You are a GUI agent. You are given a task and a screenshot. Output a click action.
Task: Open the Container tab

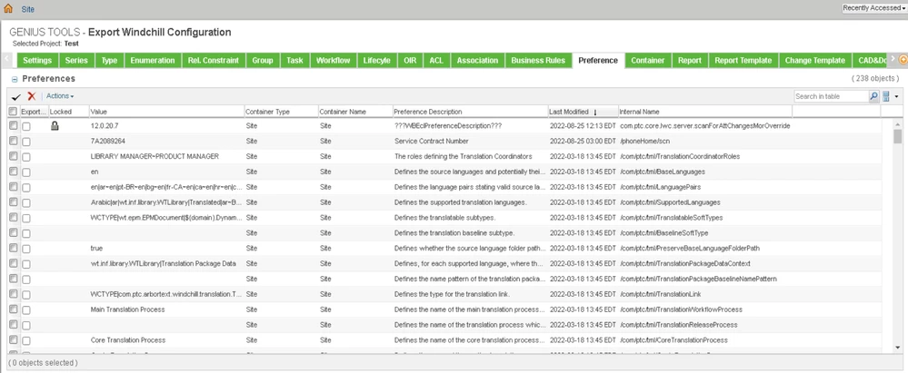click(x=647, y=60)
